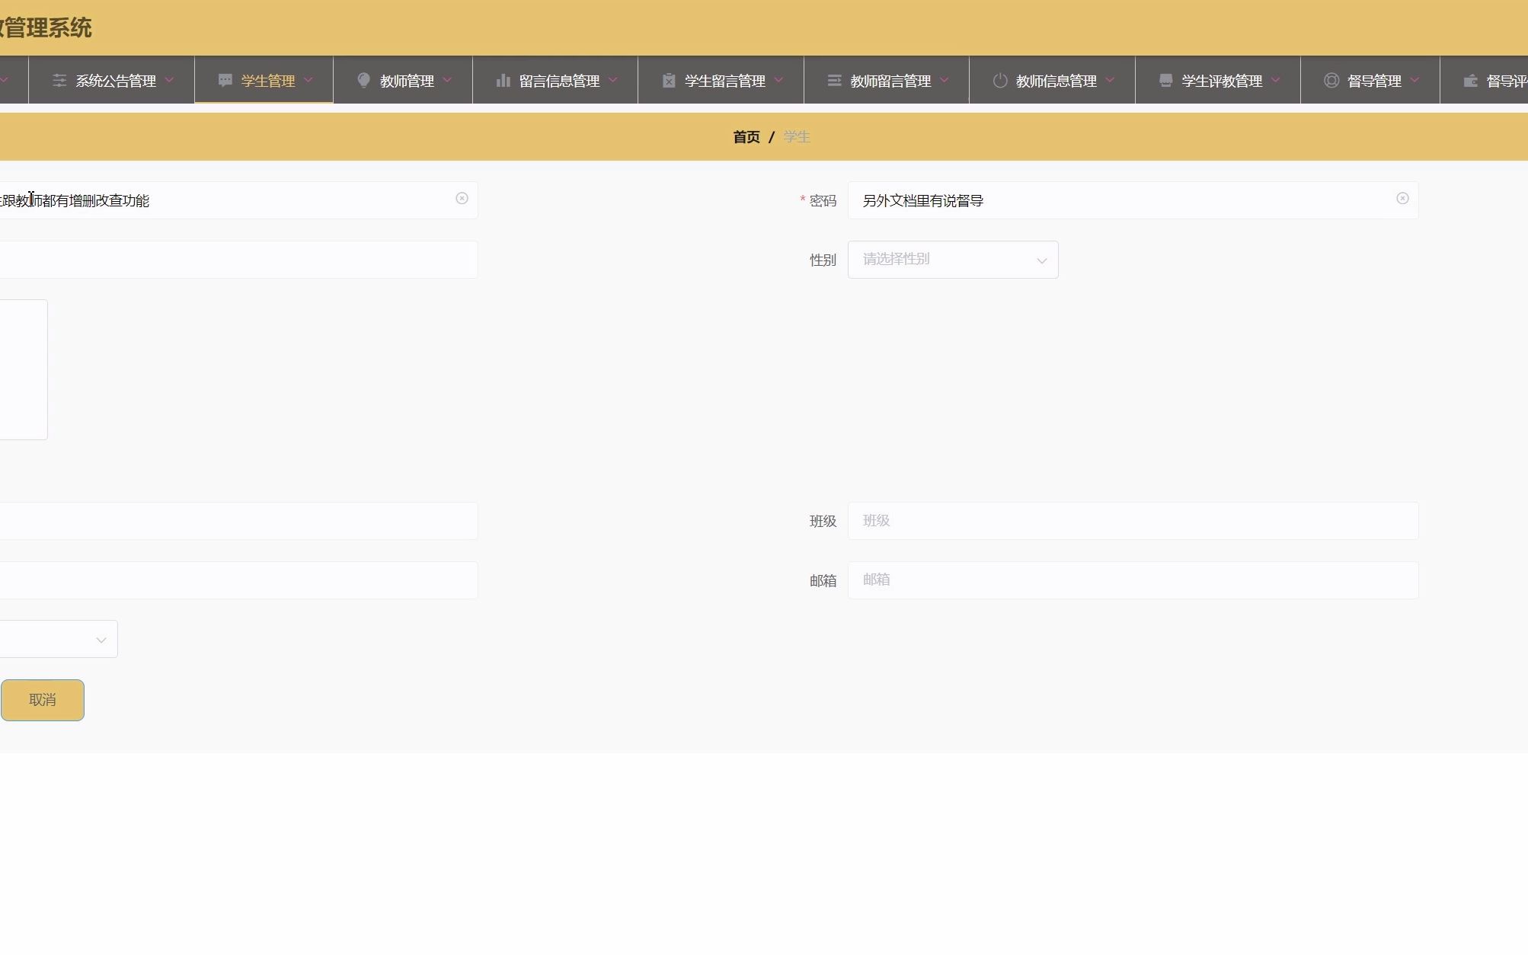Clear the field containing 都有增删改查功能

(x=462, y=199)
